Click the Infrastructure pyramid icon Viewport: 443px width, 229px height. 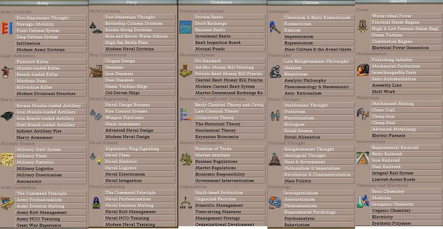point(363,160)
